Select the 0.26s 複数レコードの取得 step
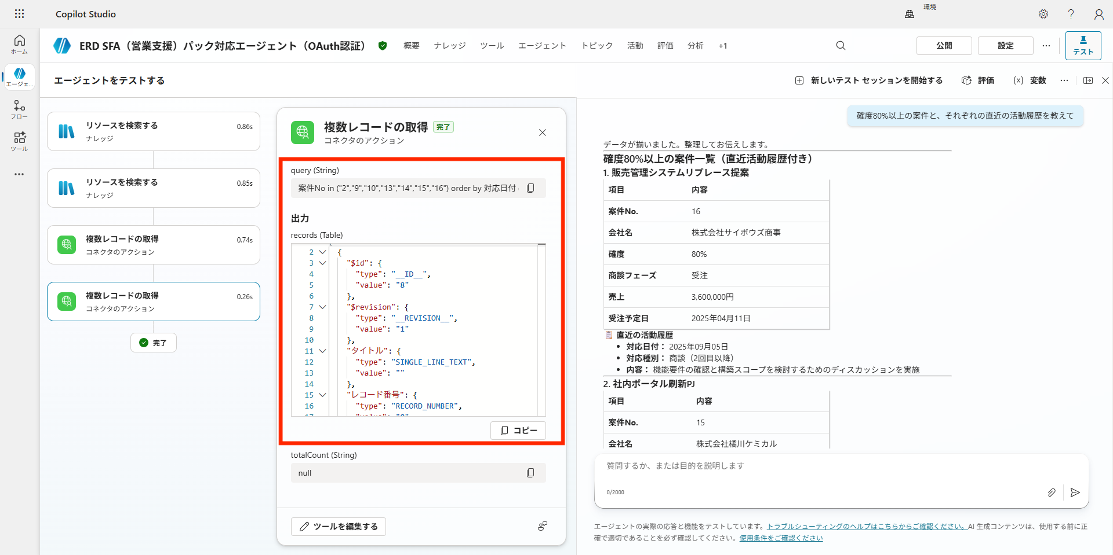 (154, 302)
